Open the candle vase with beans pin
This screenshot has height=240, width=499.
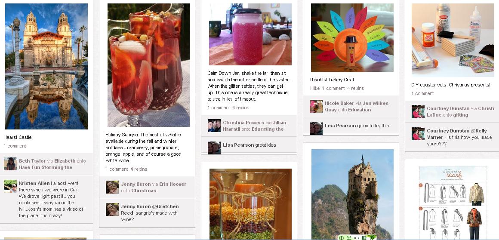click(x=250, y=204)
